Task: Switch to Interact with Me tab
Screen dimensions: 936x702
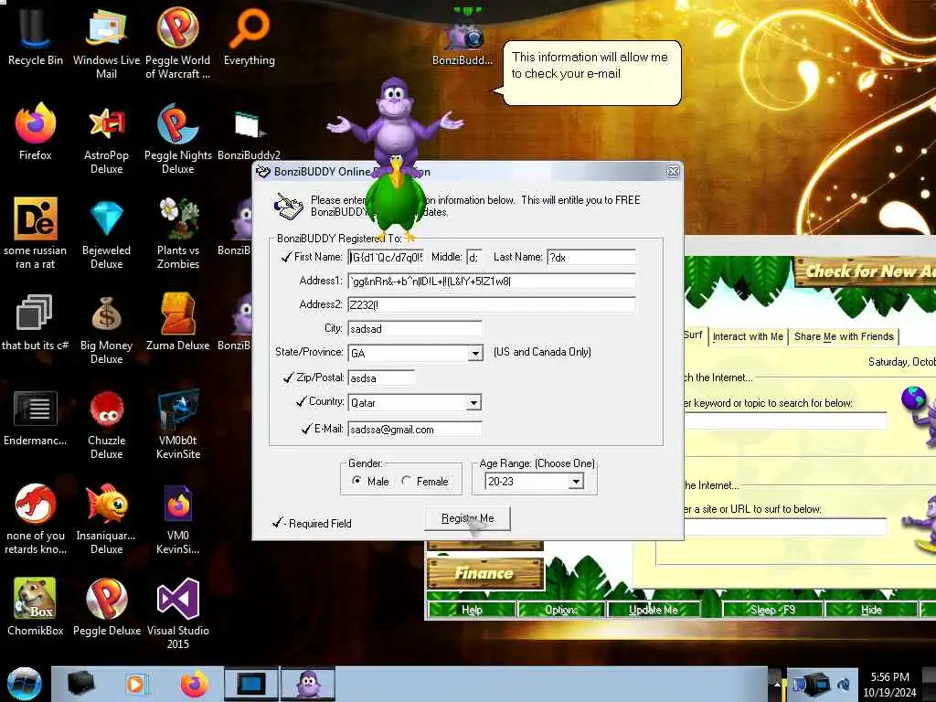Action: point(748,336)
